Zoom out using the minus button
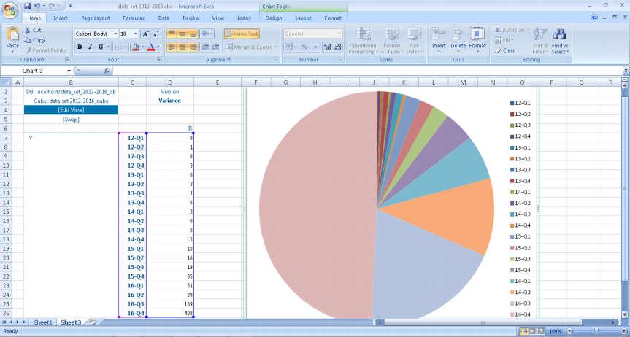 point(569,331)
